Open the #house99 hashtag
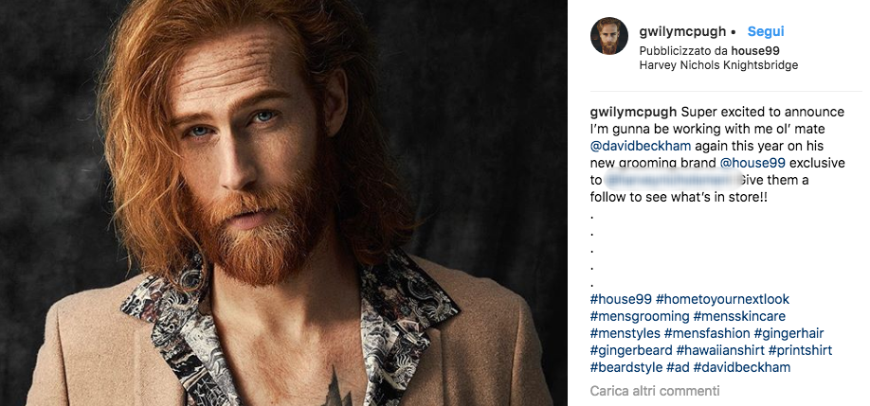 pos(620,299)
